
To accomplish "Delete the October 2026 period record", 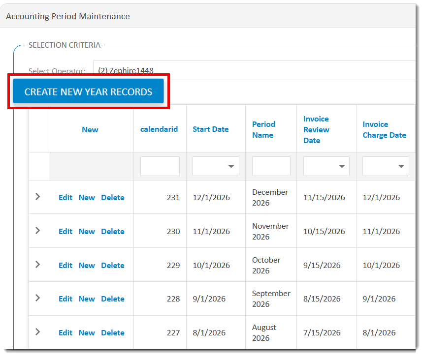I will [112, 265].
